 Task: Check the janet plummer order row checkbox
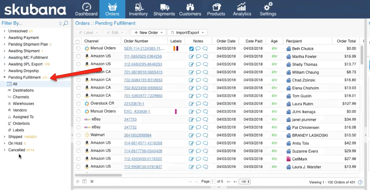(x=78, y=119)
